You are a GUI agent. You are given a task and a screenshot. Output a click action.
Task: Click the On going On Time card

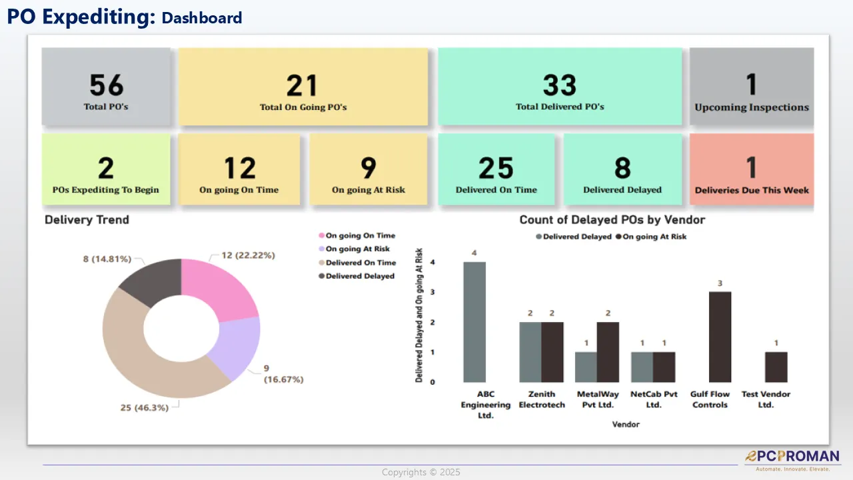(x=239, y=169)
